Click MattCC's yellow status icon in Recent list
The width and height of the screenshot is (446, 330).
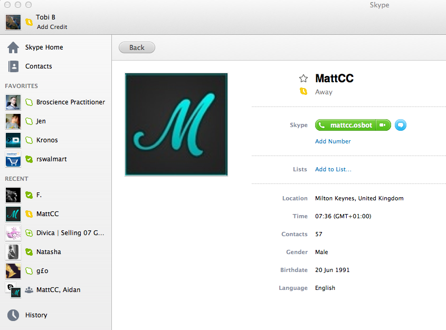pyautogui.click(x=29, y=214)
